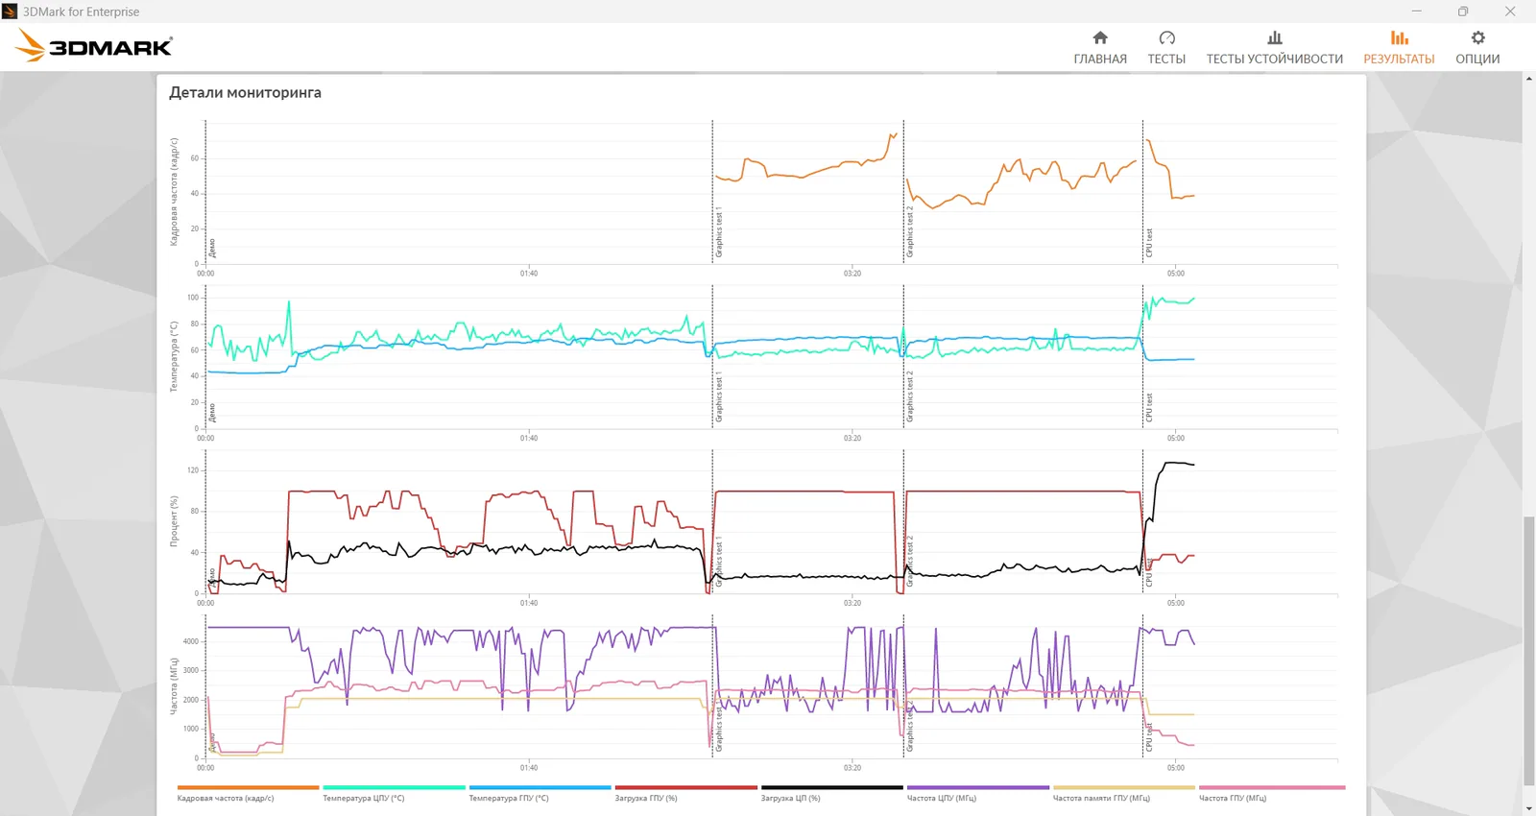
Task: Click the Частота ЦПУ (МГц) legend label
Action: (941, 798)
